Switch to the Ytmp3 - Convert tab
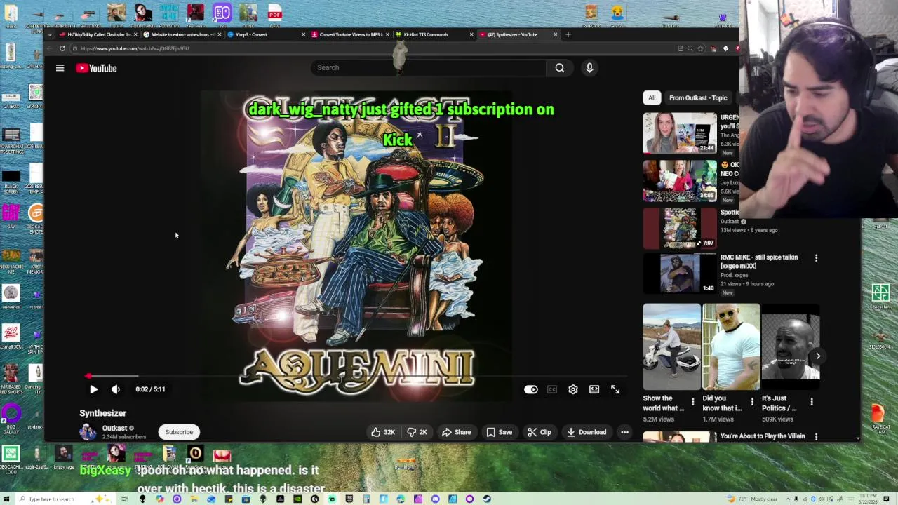The image size is (898, 505). [265, 34]
